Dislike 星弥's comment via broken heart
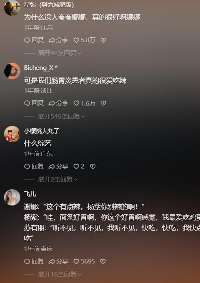Image resolution: width=200 pixels, height=283 pixels. click(103, 40)
